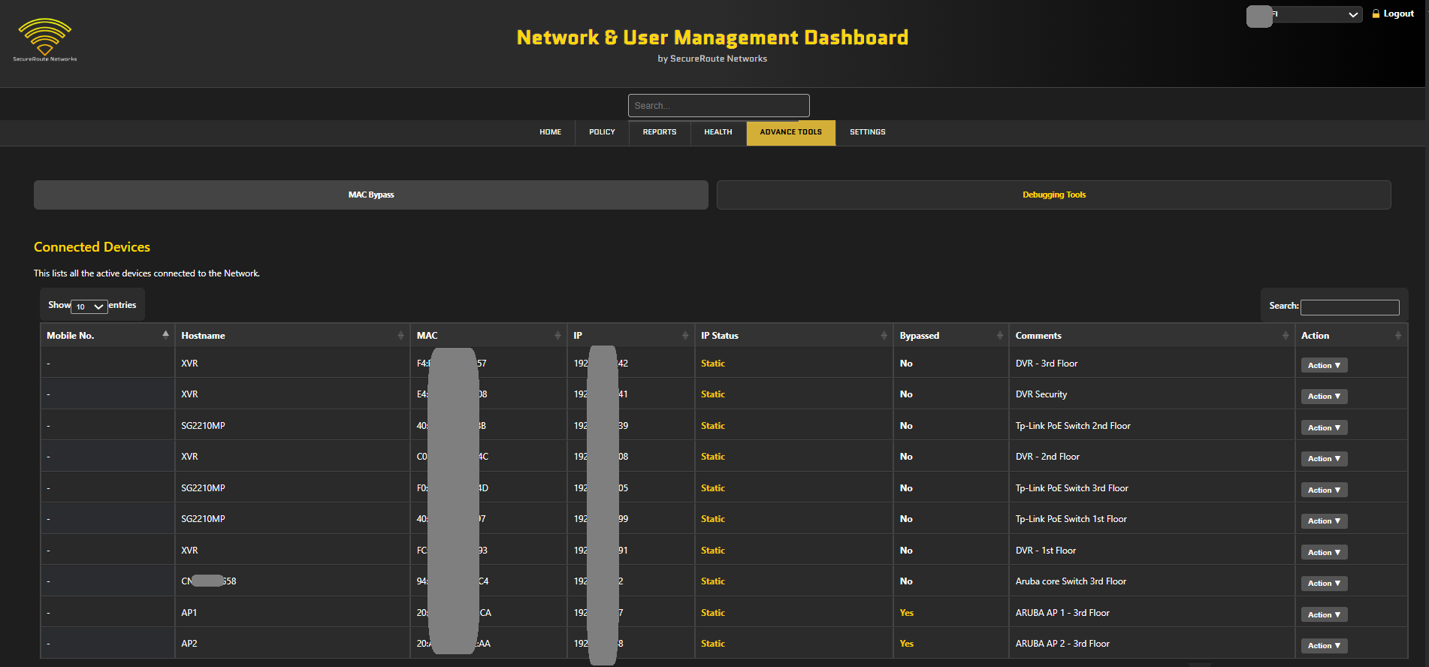Expand Action menu for DVR Security row

[x=1324, y=397]
